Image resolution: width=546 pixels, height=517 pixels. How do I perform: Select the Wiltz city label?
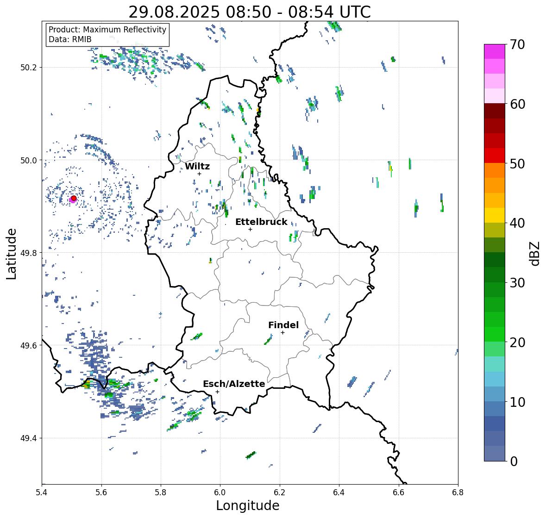pos(197,166)
